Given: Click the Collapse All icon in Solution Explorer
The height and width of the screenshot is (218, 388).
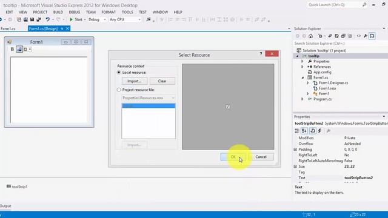Looking at the screenshot, I should [x=343, y=36].
